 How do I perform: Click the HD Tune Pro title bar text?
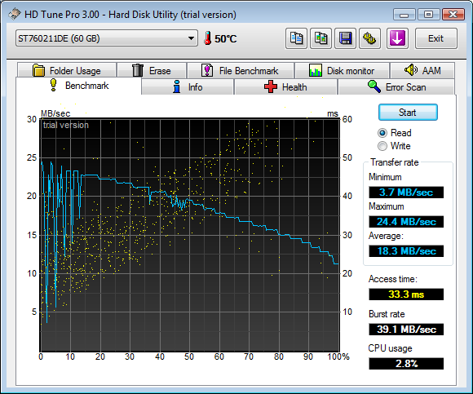[x=130, y=15]
